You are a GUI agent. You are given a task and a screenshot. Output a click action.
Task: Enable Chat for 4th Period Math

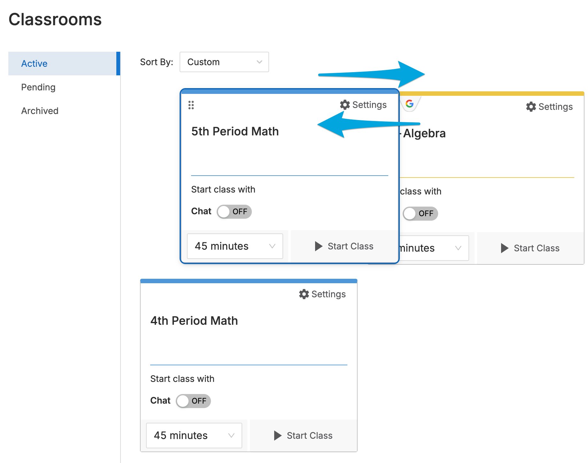click(x=193, y=401)
